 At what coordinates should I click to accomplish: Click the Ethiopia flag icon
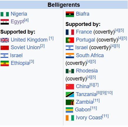tap(5, 63)
